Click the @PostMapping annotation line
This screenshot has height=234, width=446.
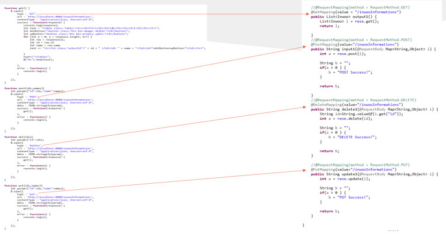click(x=355, y=44)
